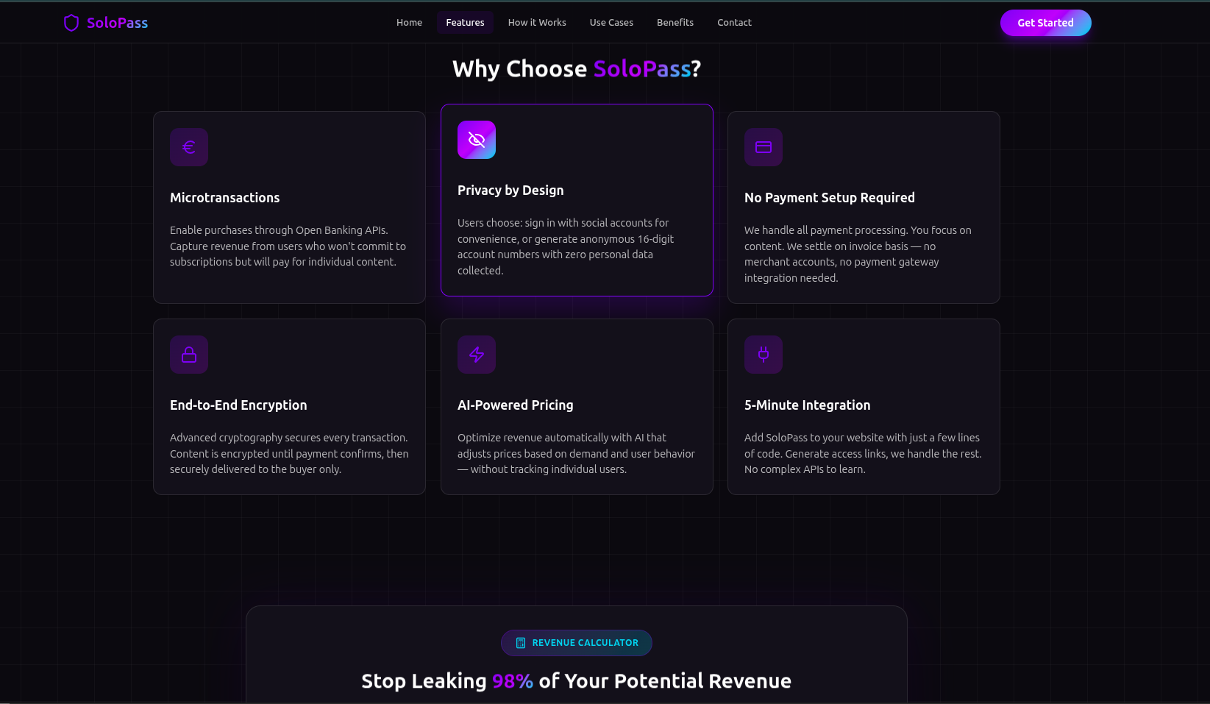Go to the Home nav item
The image size is (1210, 704).
coord(409,23)
